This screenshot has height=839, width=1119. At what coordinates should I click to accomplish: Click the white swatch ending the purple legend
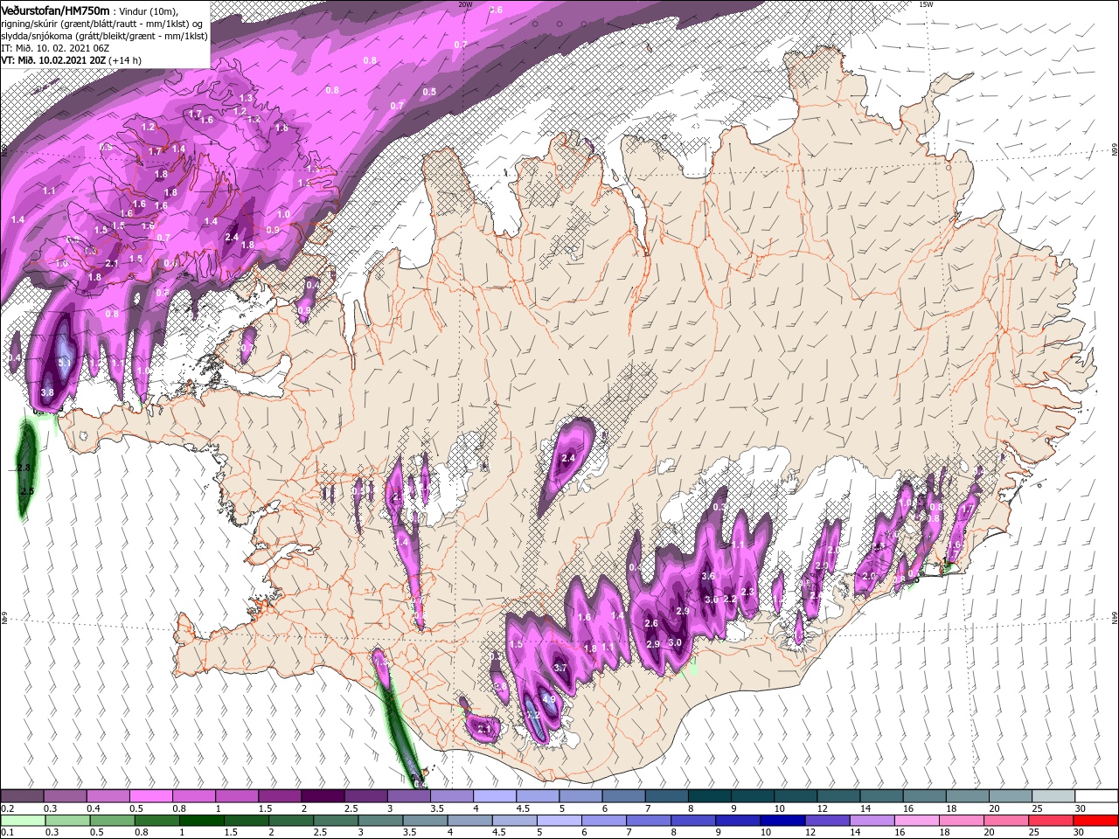point(1095,796)
